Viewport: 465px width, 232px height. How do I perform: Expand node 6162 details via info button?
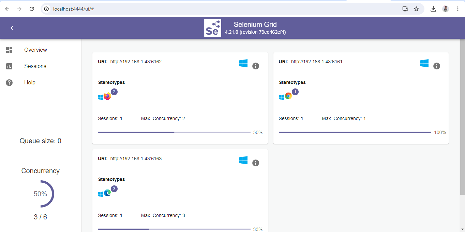[x=256, y=66]
